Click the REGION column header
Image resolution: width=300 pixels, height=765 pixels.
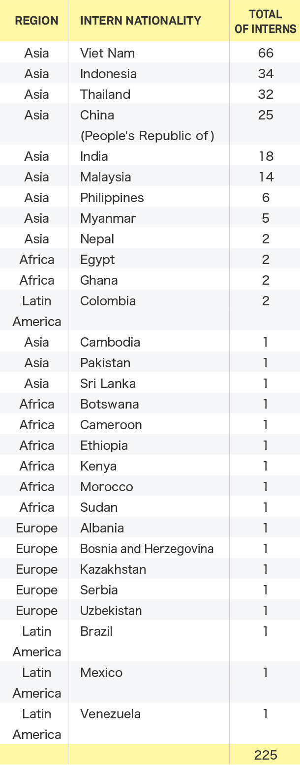(x=36, y=21)
